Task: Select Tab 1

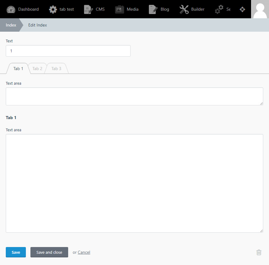Action: point(18,68)
